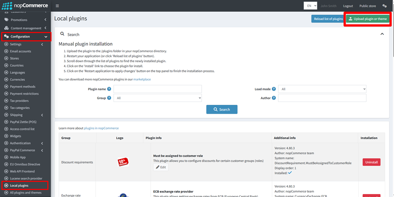Collapse the Configuration menu chevron
The width and height of the screenshot is (394, 197).
tap(46, 37)
